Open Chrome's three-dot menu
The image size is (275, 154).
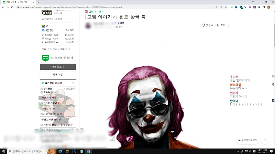[x=273, y=7]
